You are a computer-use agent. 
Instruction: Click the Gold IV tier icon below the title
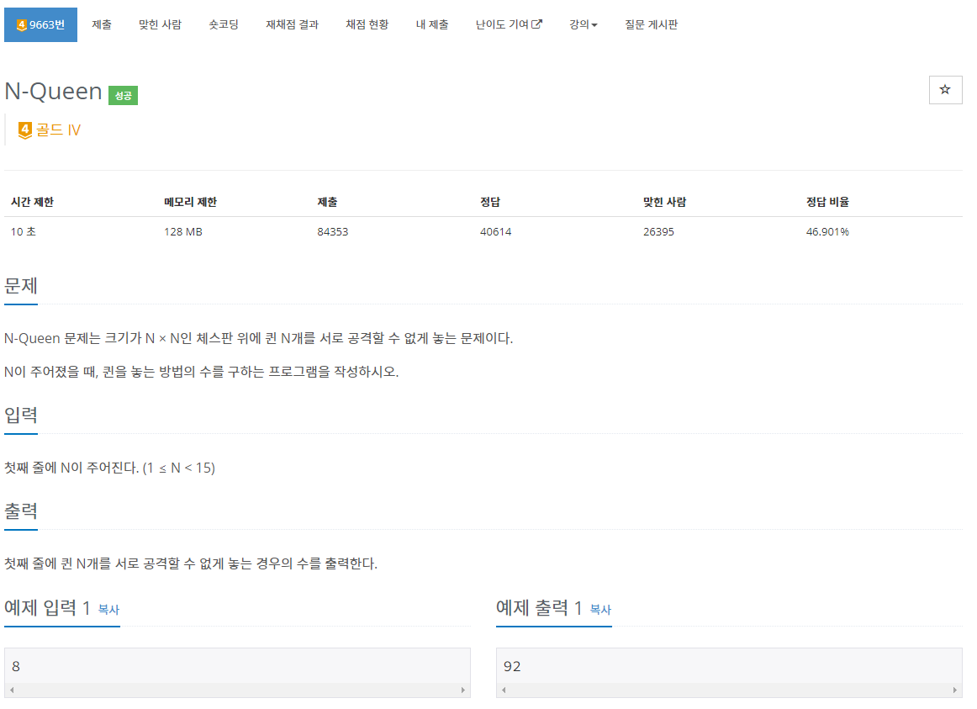click(x=24, y=130)
